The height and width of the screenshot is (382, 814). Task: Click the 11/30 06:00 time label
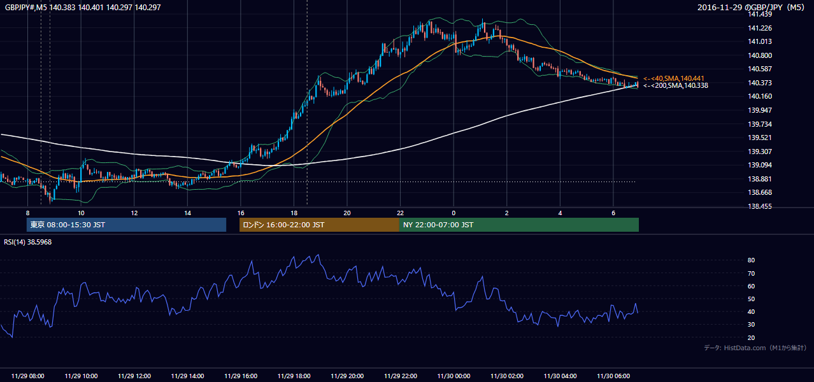coord(613,376)
